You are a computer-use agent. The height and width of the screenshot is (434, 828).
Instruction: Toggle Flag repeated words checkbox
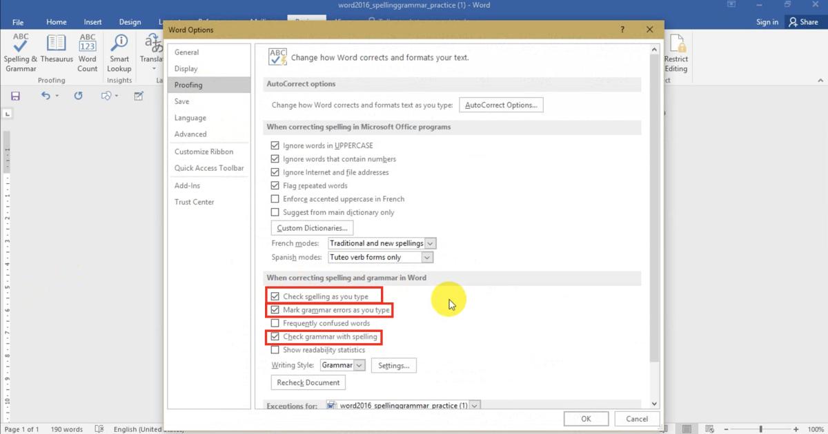coord(275,185)
